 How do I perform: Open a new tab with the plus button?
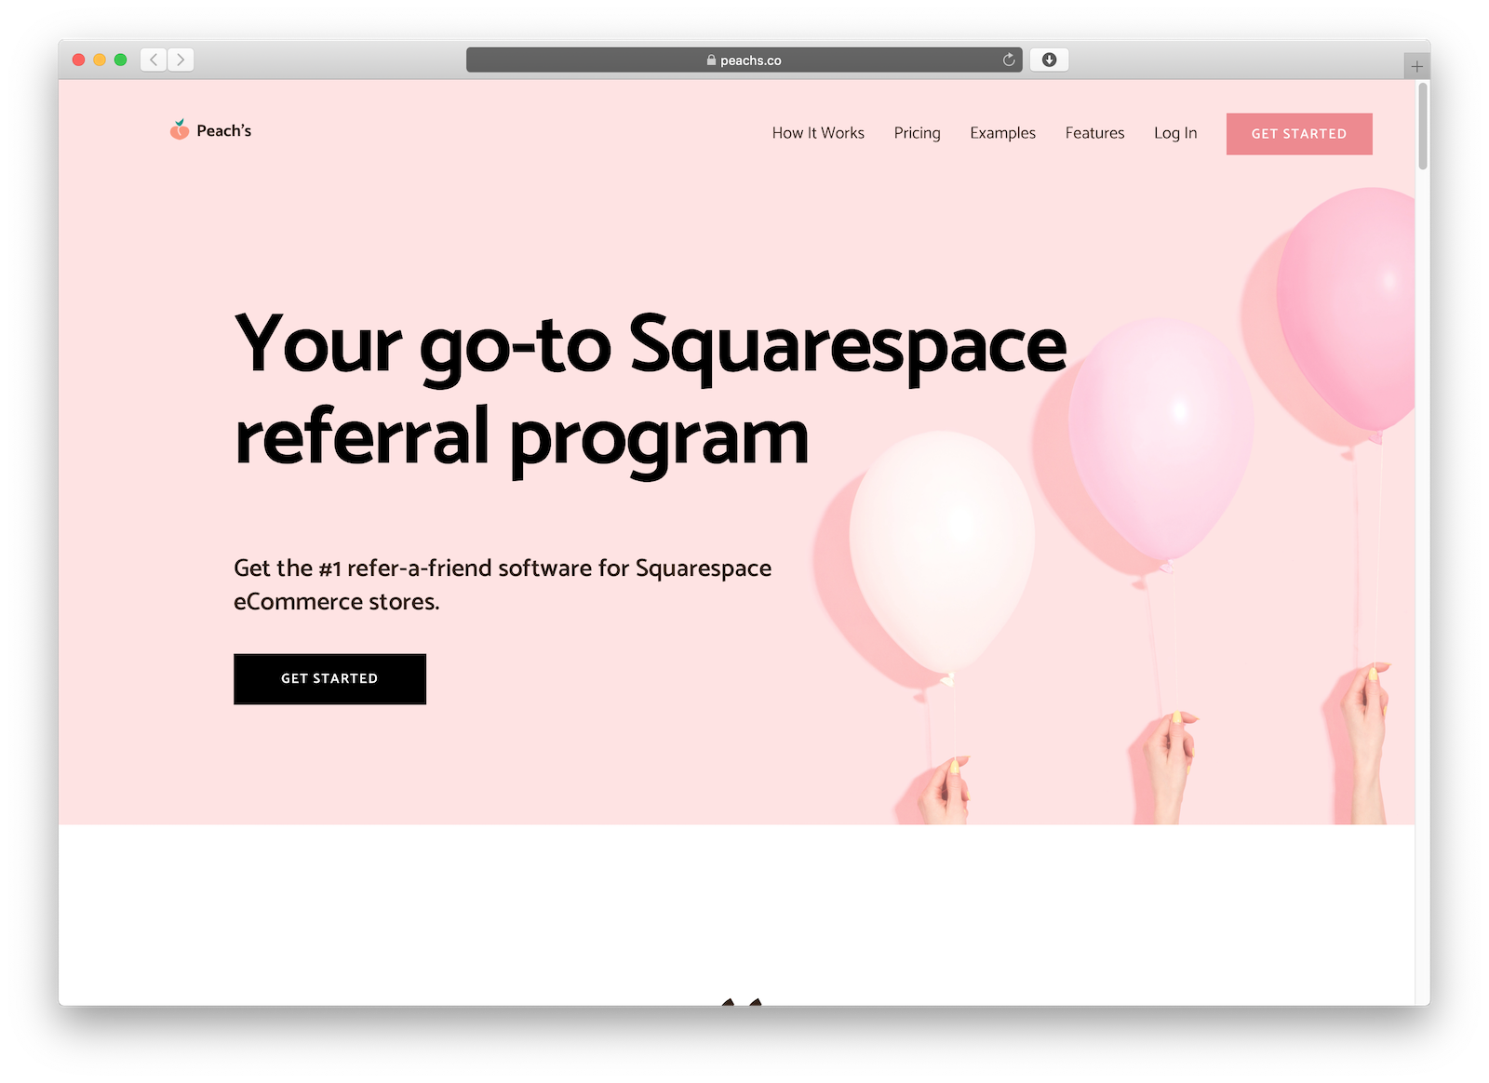coord(1416,66)
